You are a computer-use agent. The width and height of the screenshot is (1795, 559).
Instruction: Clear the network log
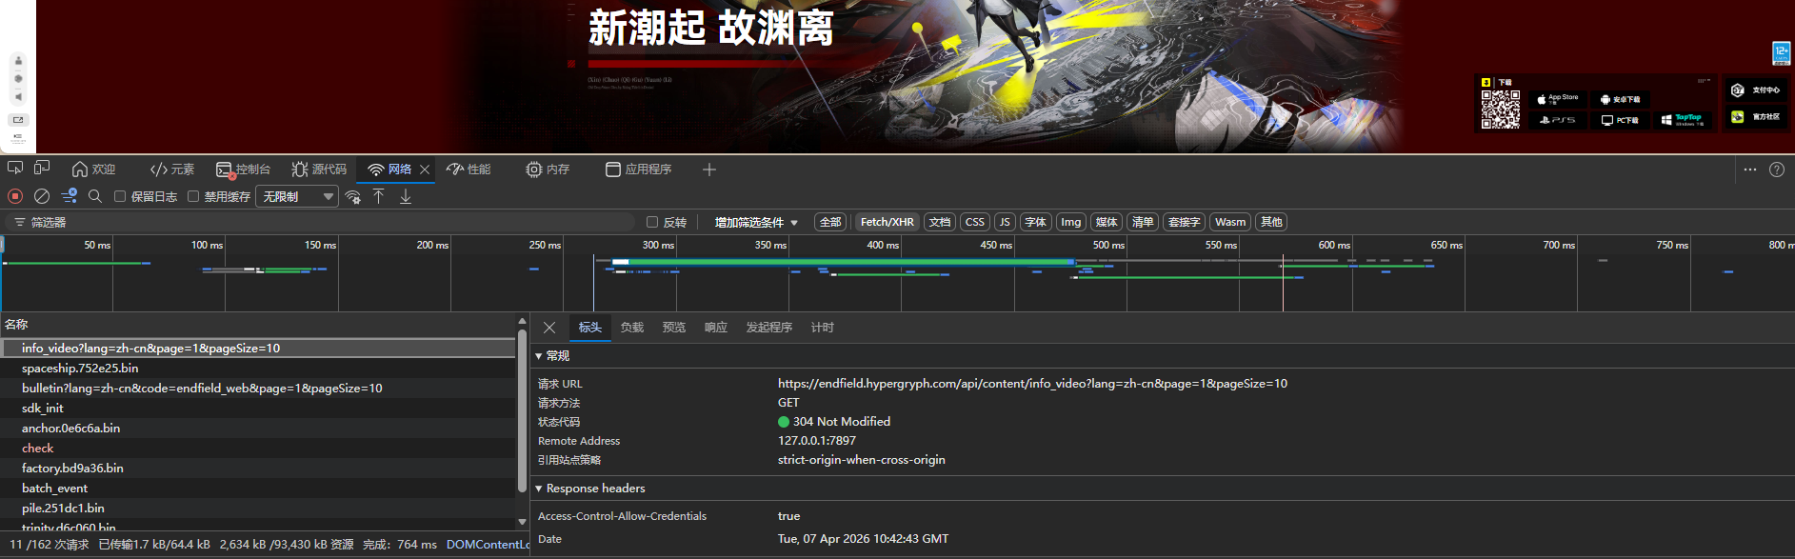click(x=42, y=196)
